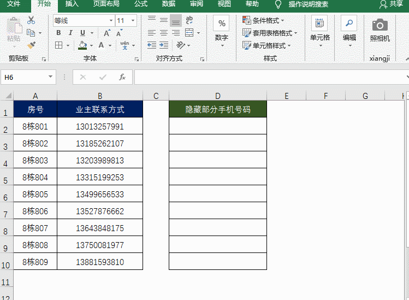The width and height of the screenshot is (409, 300).
Task: Click Wrap Text icon
Action: point(189,20)
